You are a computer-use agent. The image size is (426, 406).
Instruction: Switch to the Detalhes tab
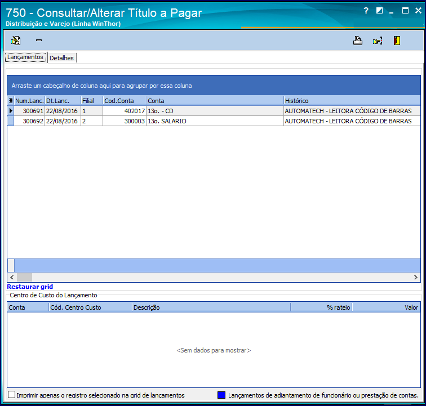(x=61, y=58)
